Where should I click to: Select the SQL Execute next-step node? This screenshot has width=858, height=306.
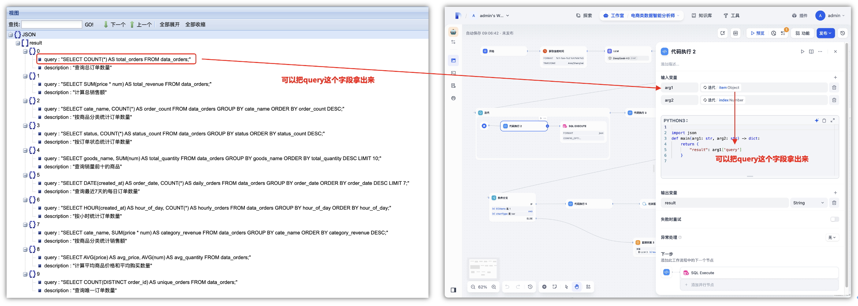[x=759, y=273]
